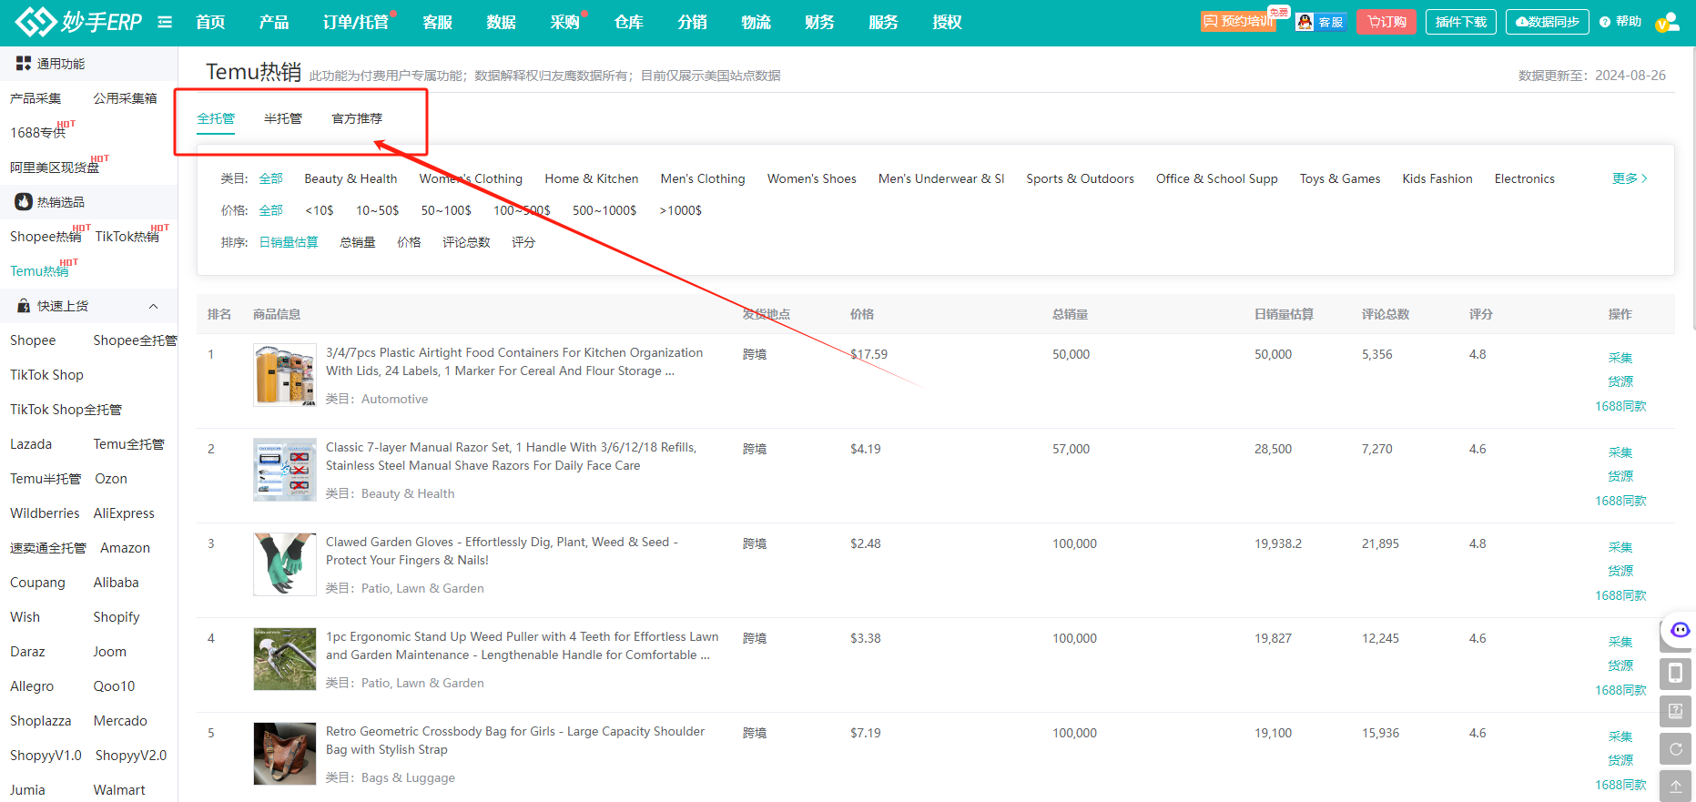Open the 订单/托管 top menu
Image resolution: width=1696 pixels, height=802 pixels.
(x=355, y=22)
